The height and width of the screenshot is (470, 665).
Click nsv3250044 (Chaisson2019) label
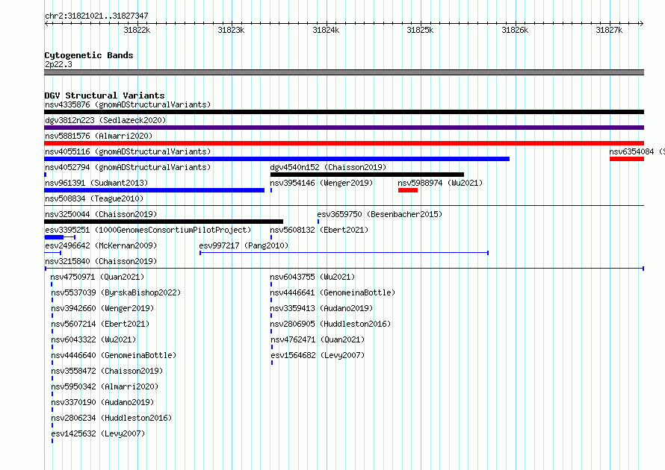pos(101,214)
